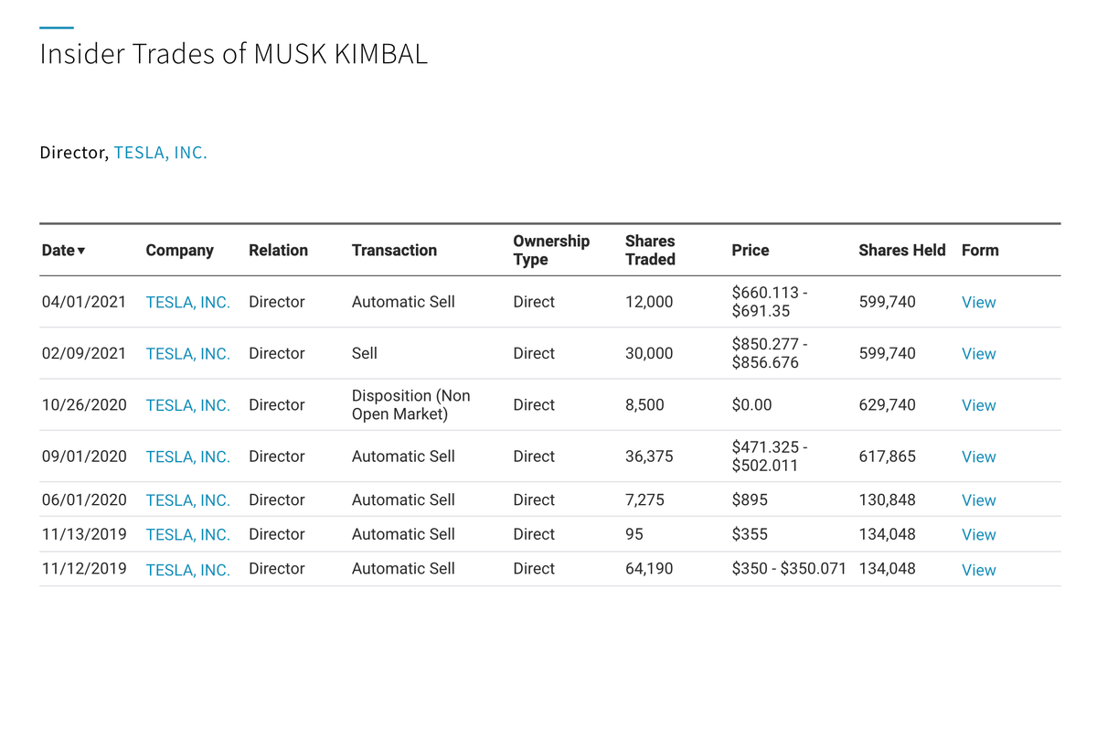Screen dimensions: 1097x730
Task: View the form for the 04/01/2021 trade
Action: pos(978,303)
